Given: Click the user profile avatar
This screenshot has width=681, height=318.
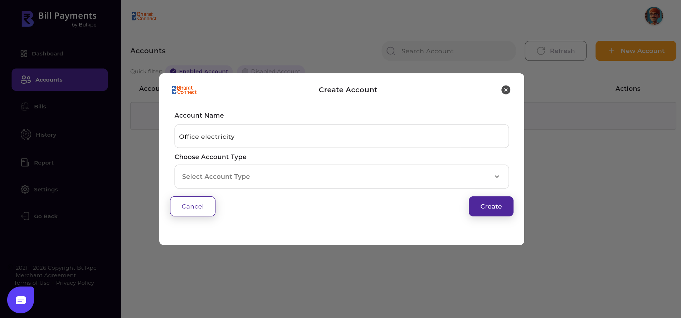Looking at the screenshot, I should click(x=653, y=16).
